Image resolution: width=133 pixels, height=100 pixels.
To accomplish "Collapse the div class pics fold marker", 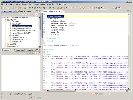I will 46,56.
